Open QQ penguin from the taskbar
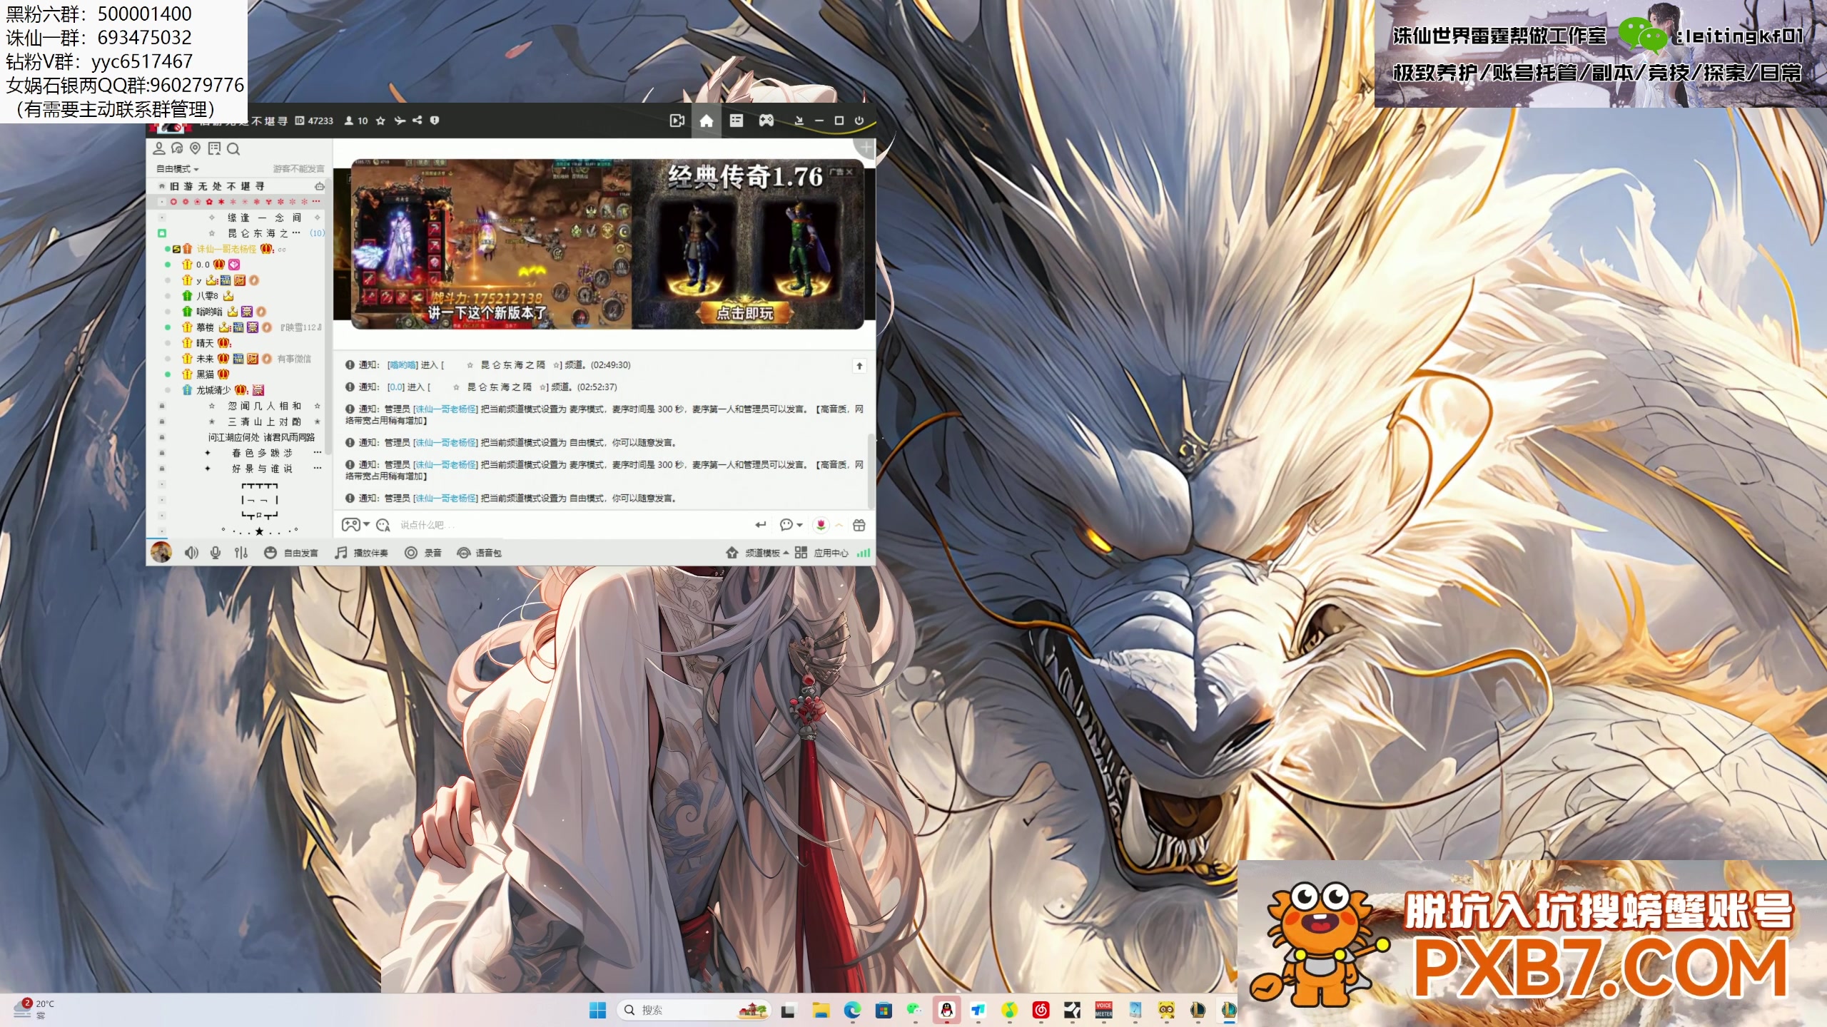Screen dimensions: 1827x1027 point(946,1010)
